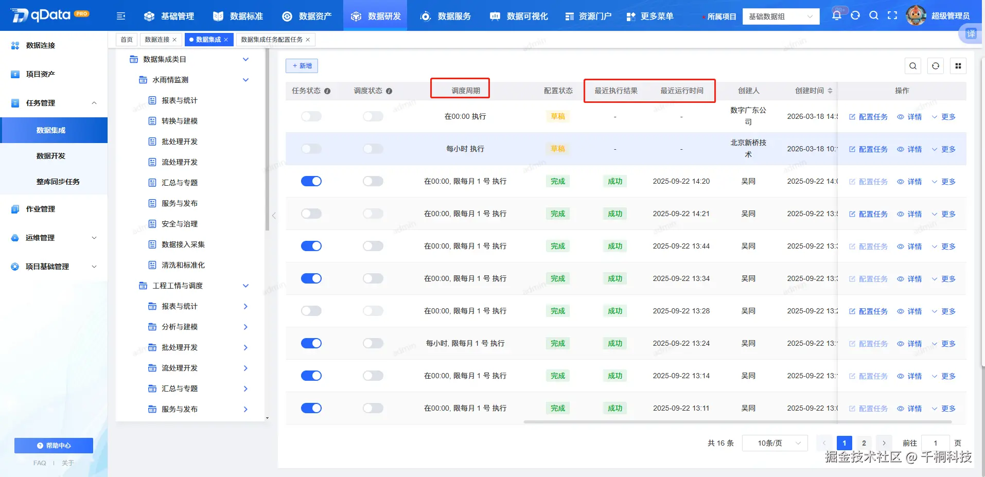Open the 基础管理 top menu
The image size is (985, 477).
(169, 16)
